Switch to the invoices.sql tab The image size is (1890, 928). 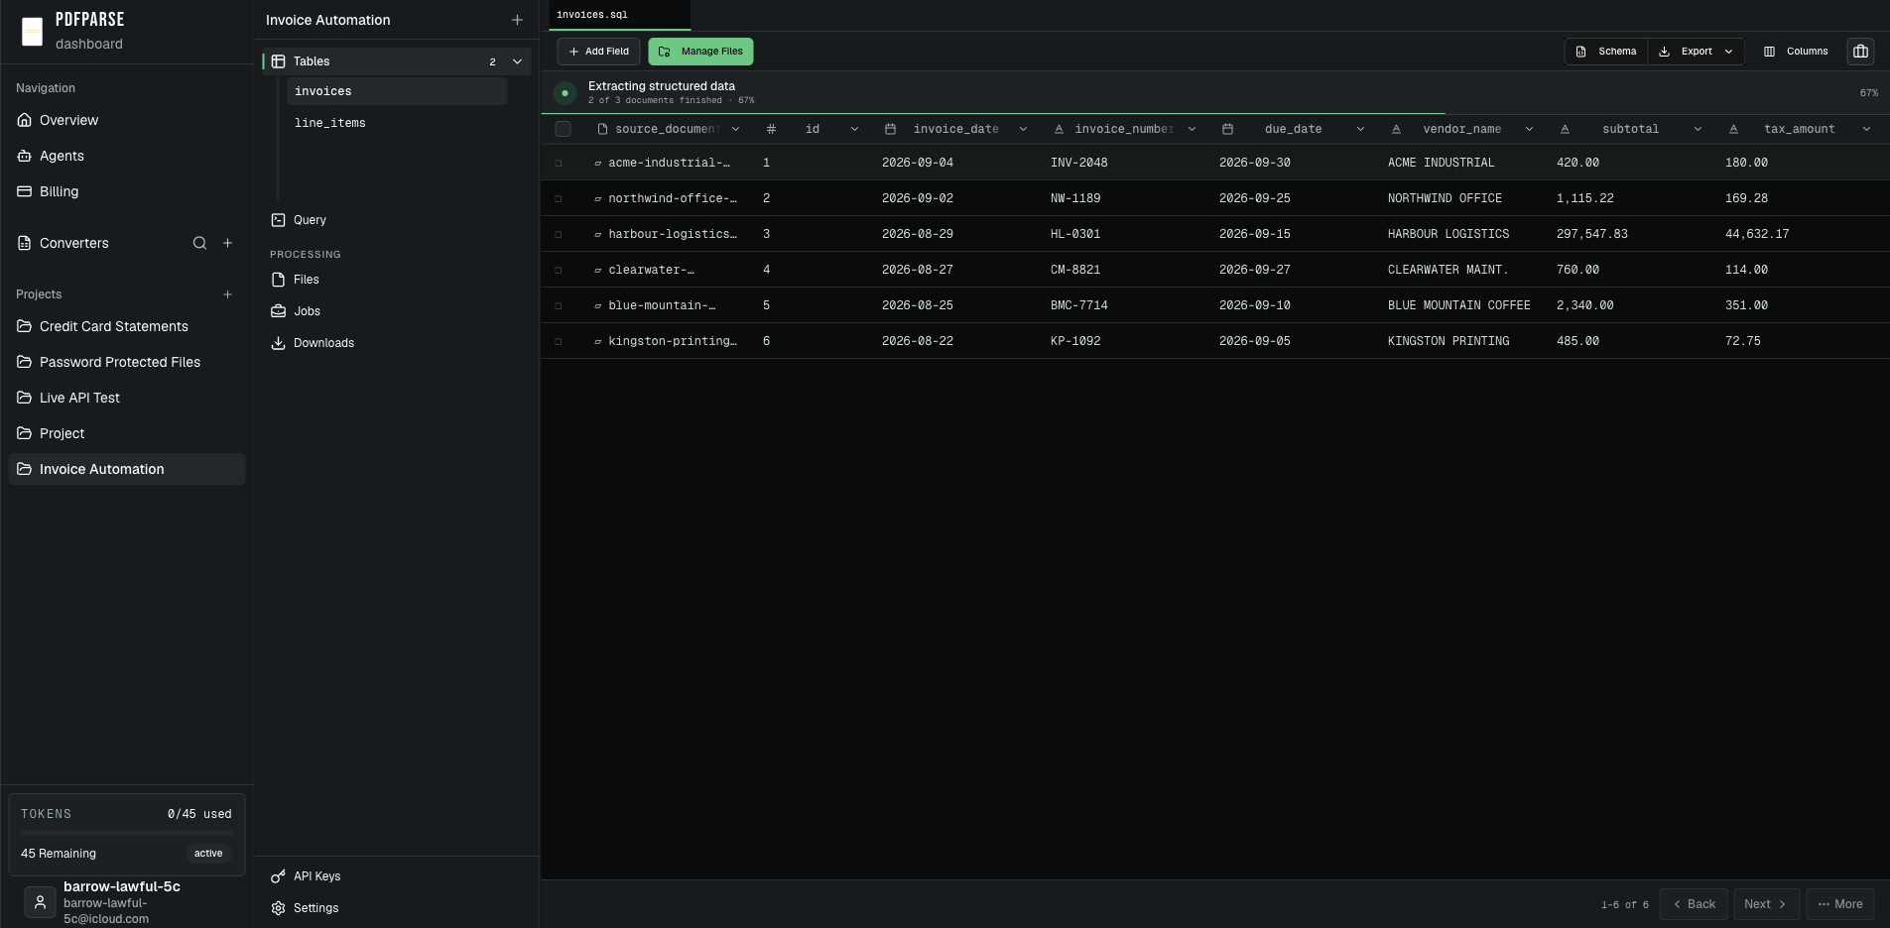pyautogui.click(x=619, y=15)
